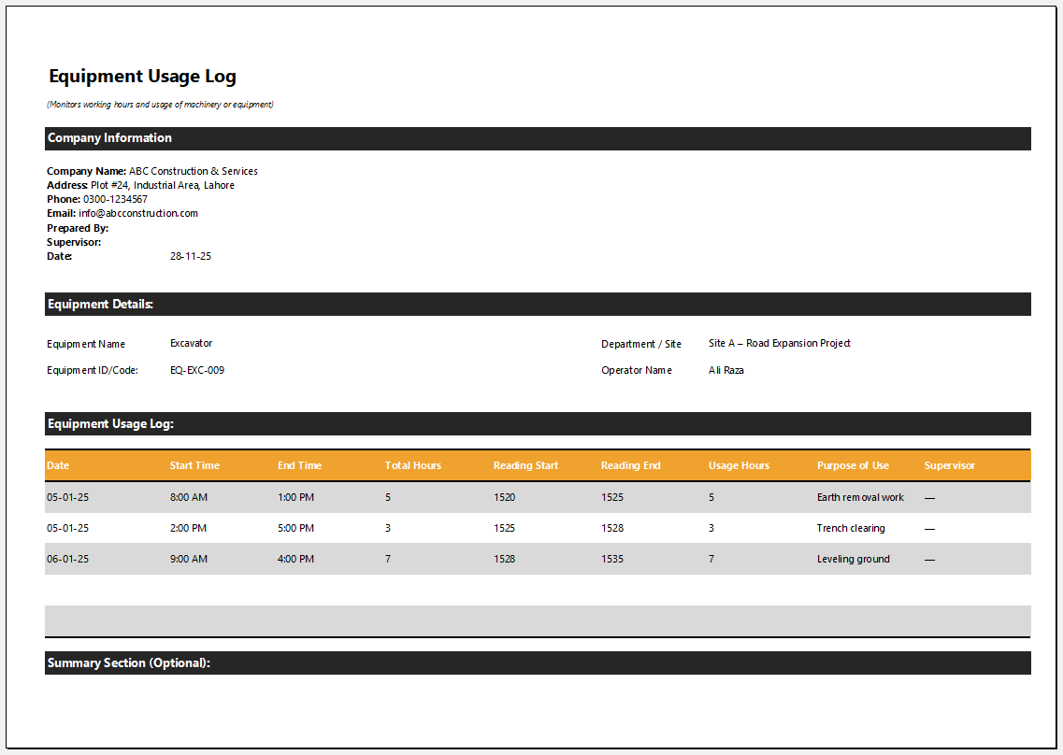Image resolution: width=1063 pixels, height=755 pixels.
Task: Click the Equipment Name value Excavator
Action: pos(191,343)
